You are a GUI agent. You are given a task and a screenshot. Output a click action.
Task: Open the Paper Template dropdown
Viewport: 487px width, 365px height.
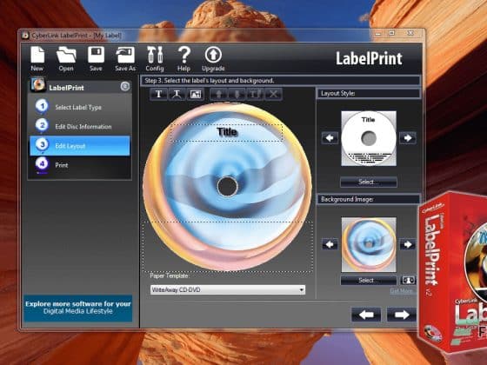click(228, 290)
